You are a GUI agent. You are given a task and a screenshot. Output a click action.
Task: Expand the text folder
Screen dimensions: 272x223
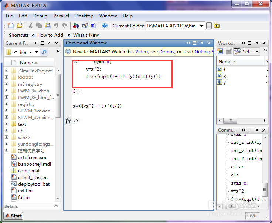pyautogui.click(x=6, y=124)
